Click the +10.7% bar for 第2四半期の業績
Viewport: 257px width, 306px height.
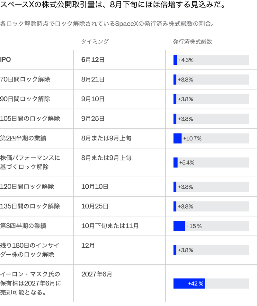point(177,138)
